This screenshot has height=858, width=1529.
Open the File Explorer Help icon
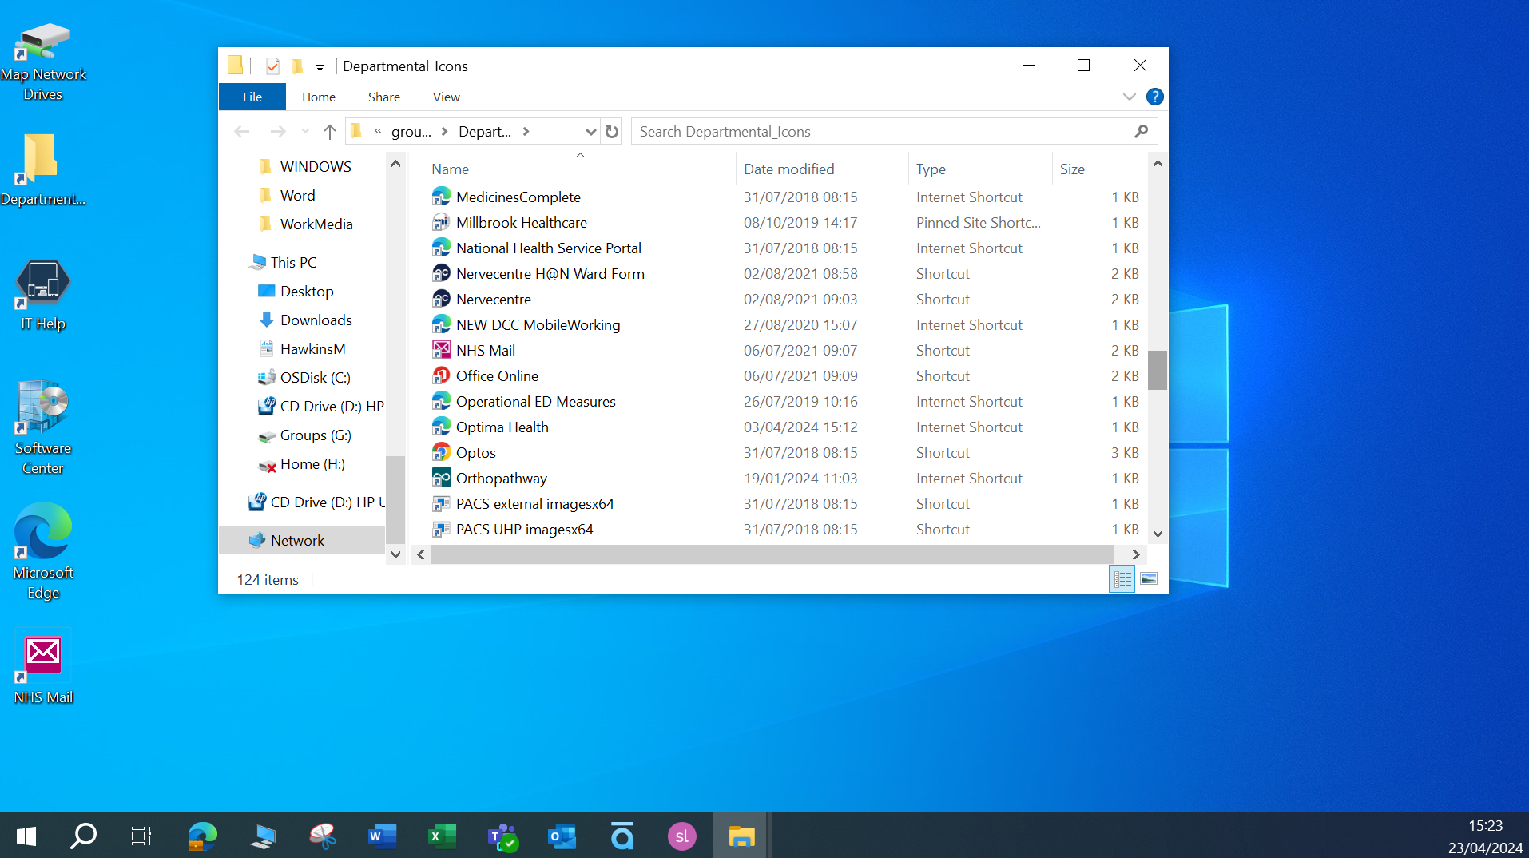tap(1154, 97)
